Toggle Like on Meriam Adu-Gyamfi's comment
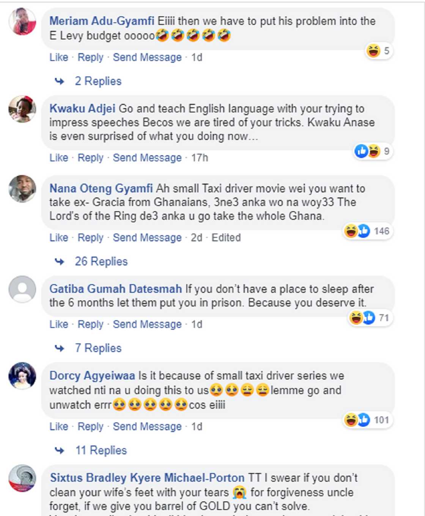425x516 pixels. [x=58, y=57]
